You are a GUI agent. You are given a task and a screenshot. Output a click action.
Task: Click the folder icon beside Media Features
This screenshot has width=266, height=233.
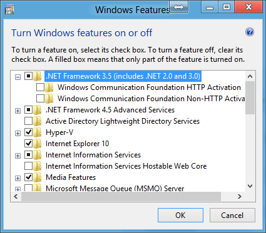pyautogui.click(x=38, y=177)
